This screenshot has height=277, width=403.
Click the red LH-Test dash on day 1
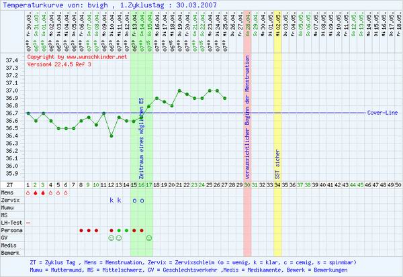28,223
